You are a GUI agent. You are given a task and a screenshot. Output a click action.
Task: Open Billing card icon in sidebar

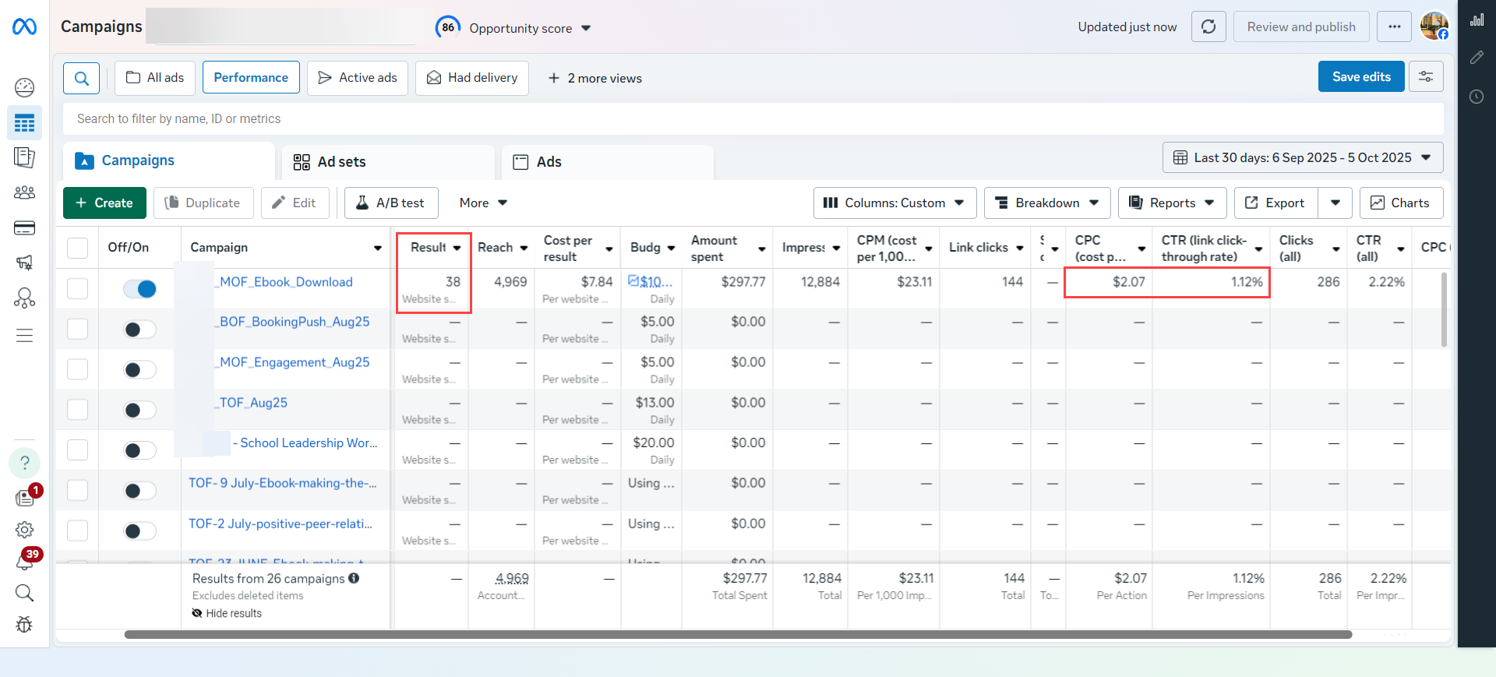pos(25,227)
